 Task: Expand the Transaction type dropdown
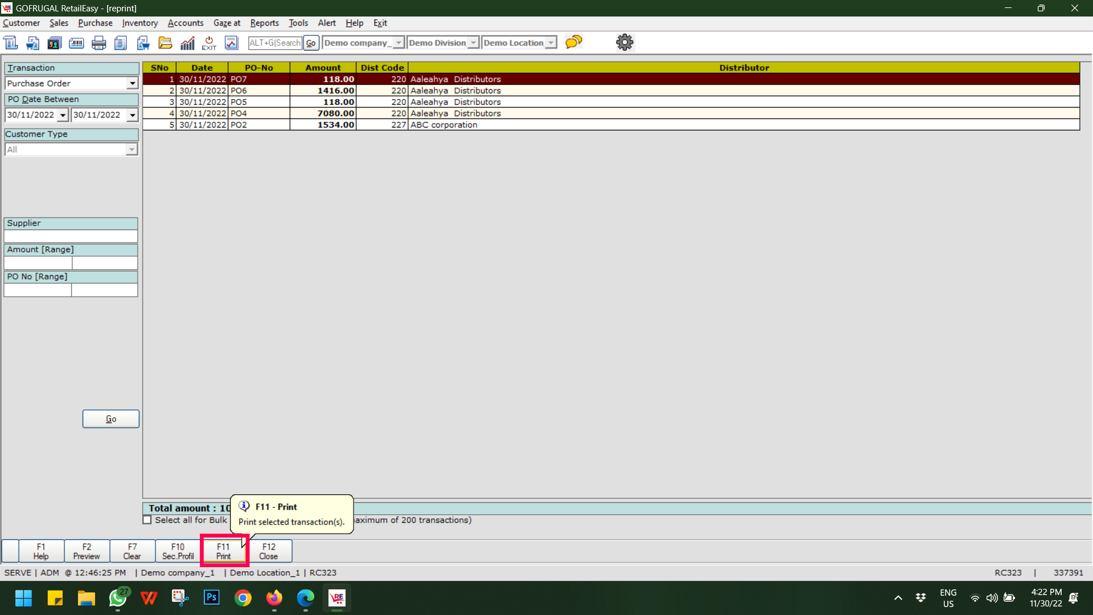click(132, 84)
